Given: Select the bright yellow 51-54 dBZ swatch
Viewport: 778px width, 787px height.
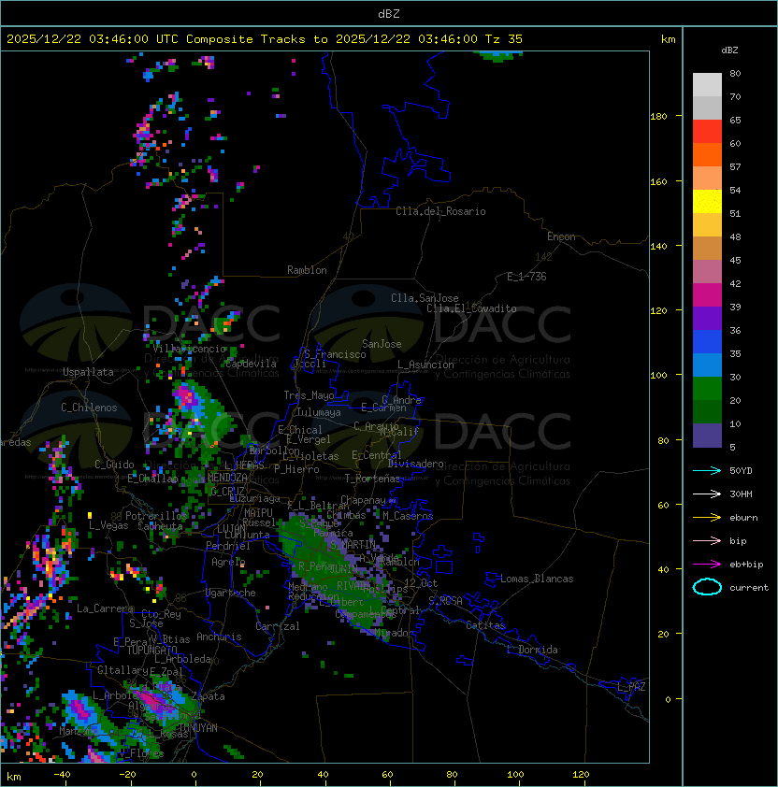Looking at the screenshot, I should pyautogui.click(x=707, y=202).
